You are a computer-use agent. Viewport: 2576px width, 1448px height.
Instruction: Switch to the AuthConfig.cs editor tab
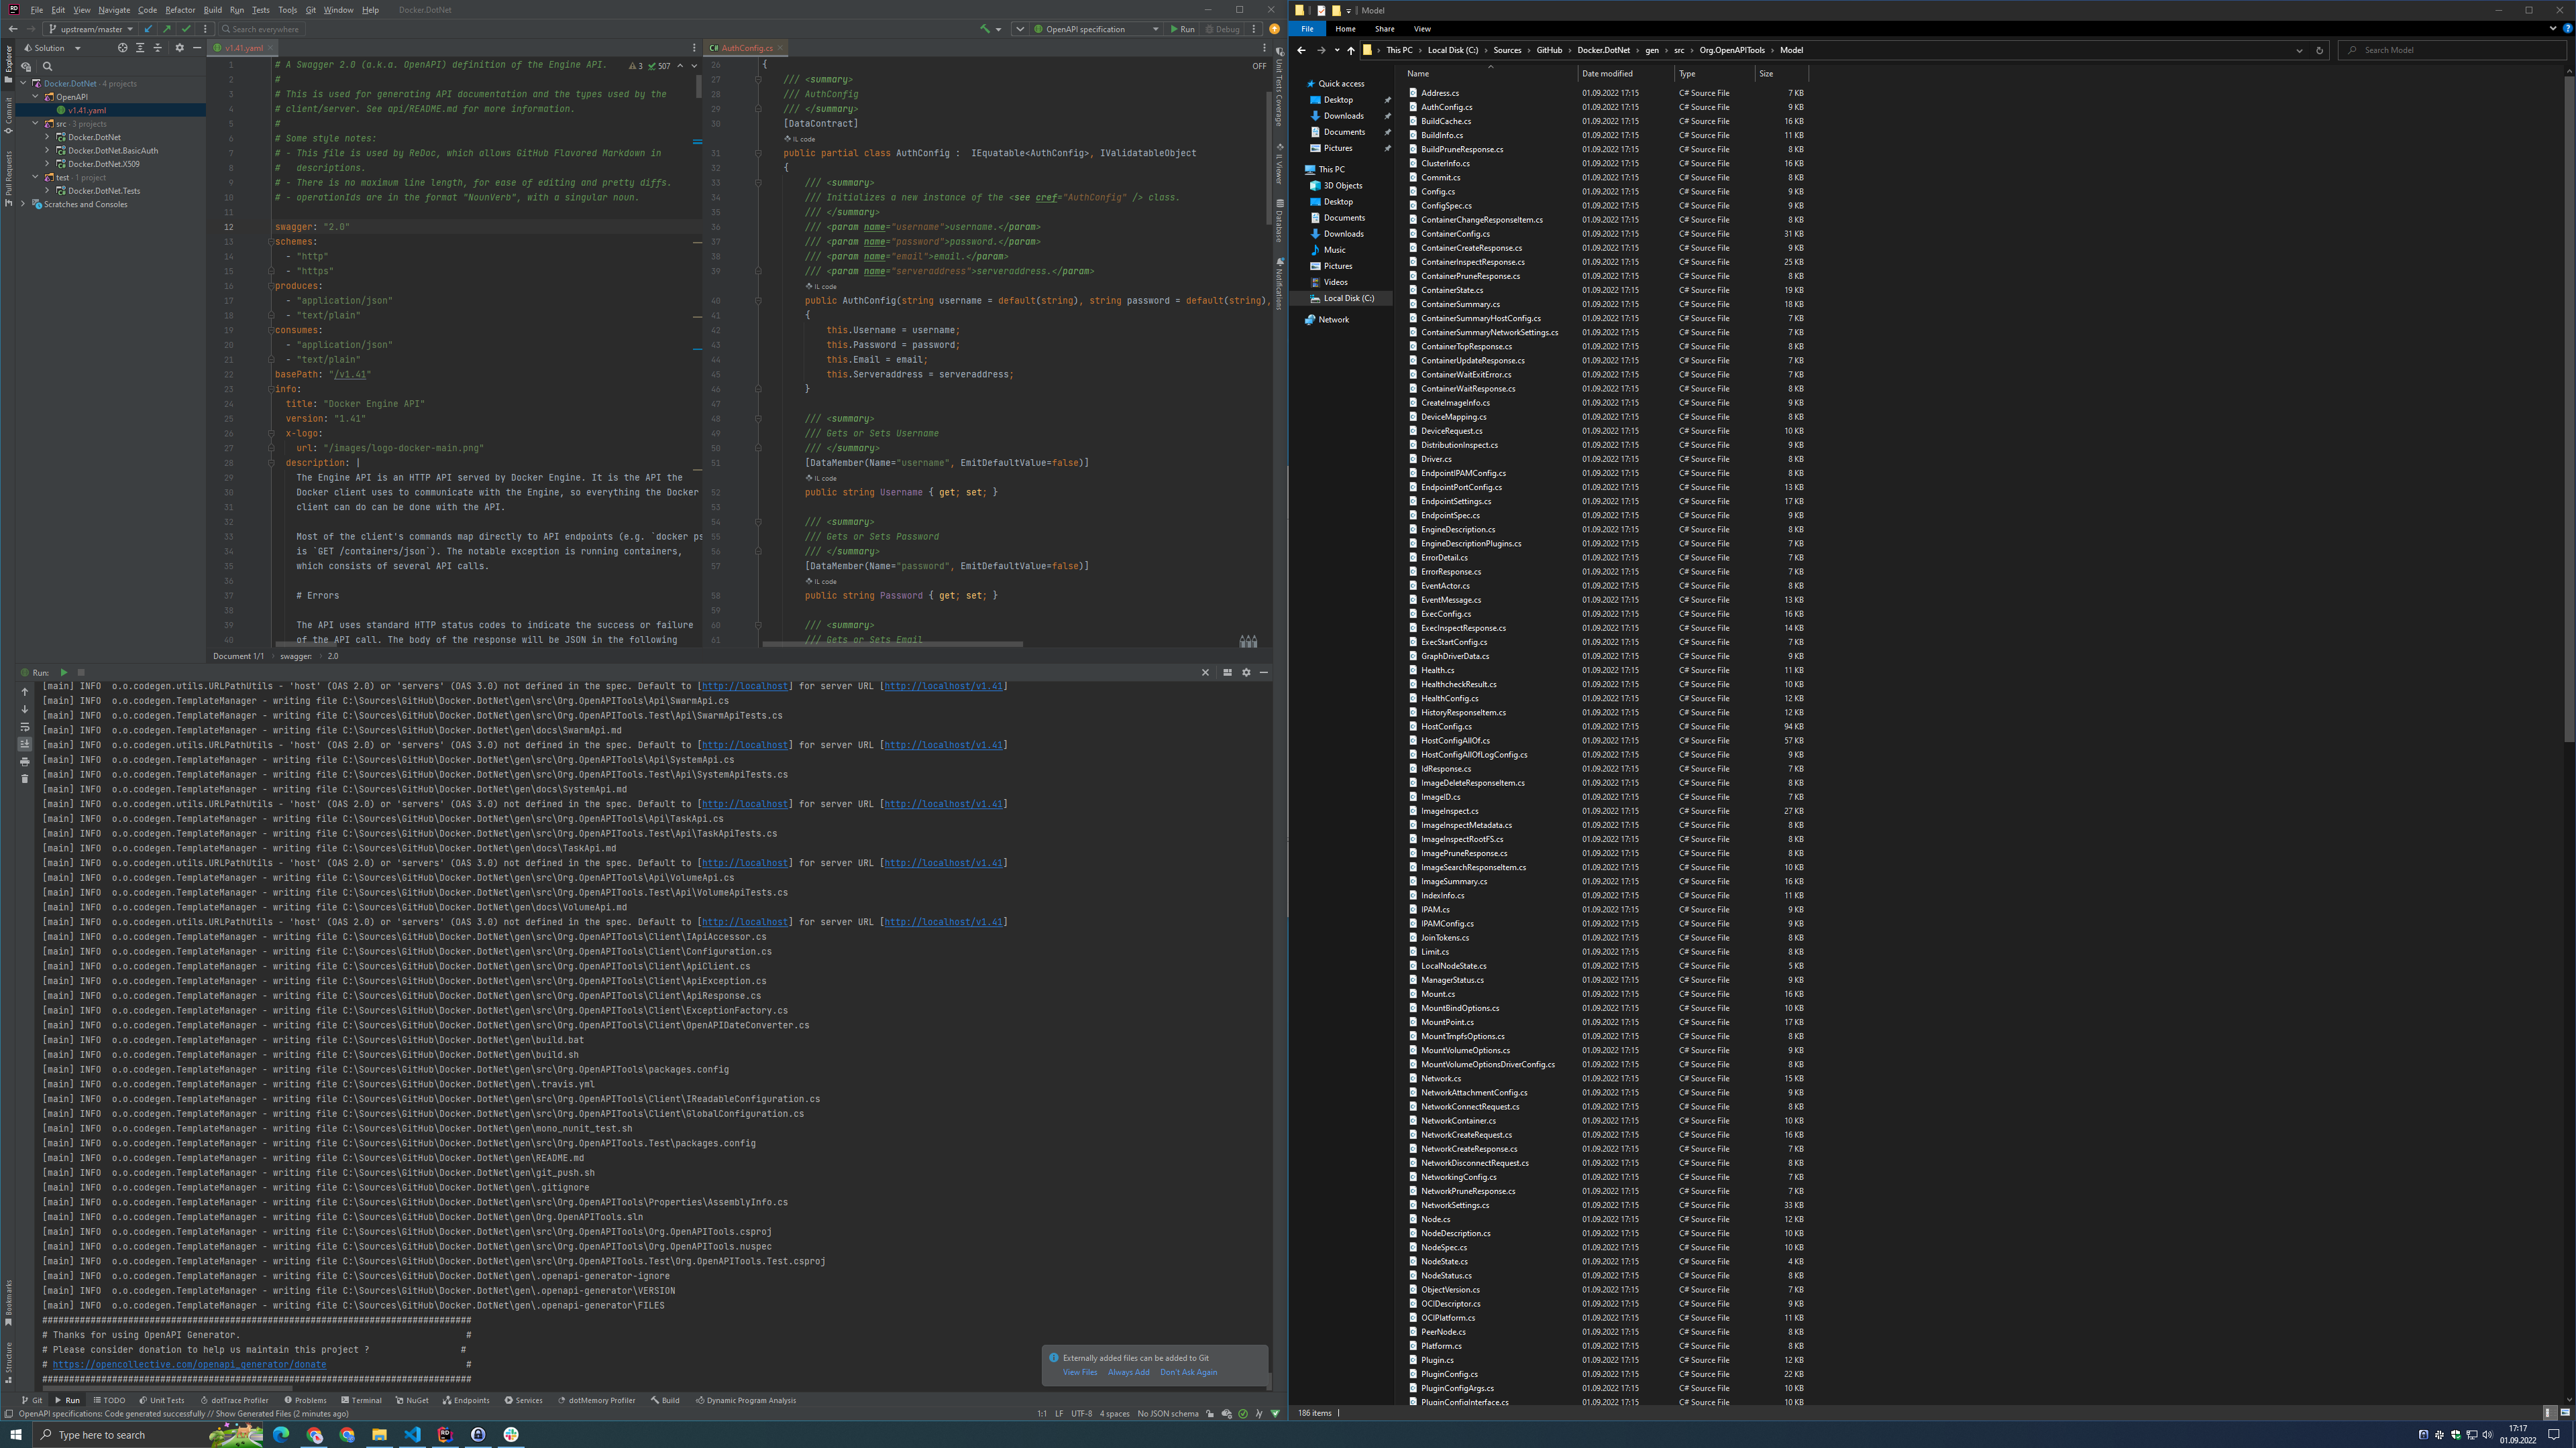pyautogui.click(x=746, y=48)
